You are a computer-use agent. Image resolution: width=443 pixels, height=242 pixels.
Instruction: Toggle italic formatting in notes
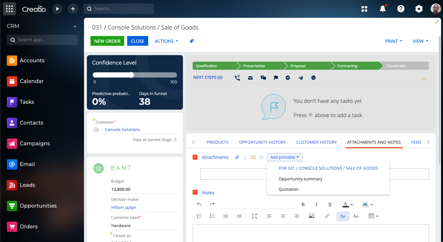coord(317,204)
